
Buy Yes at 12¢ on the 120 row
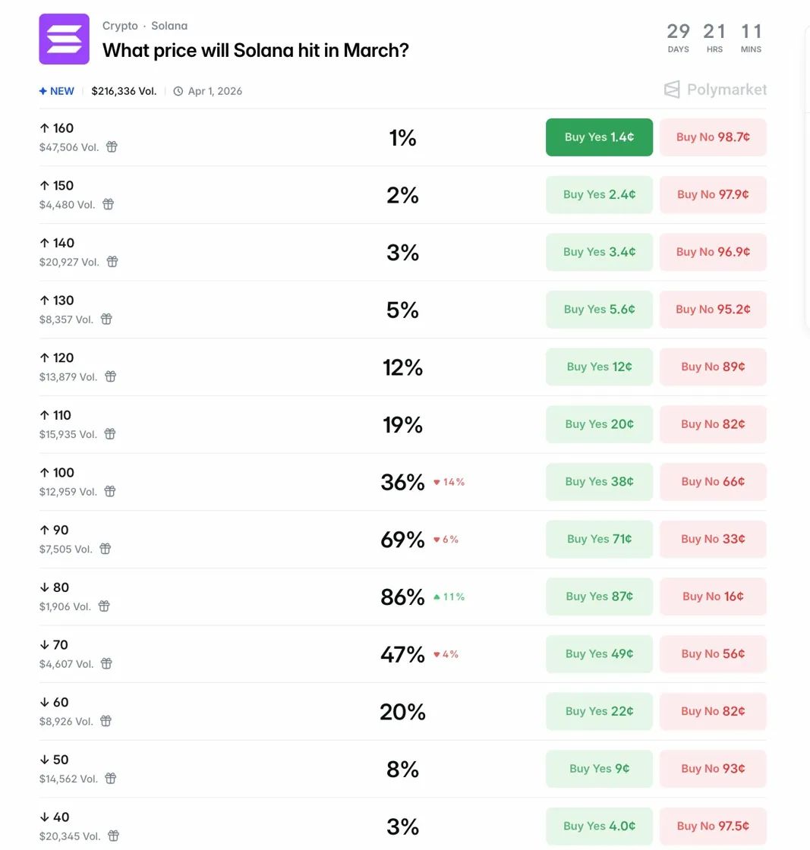(599, 367)
